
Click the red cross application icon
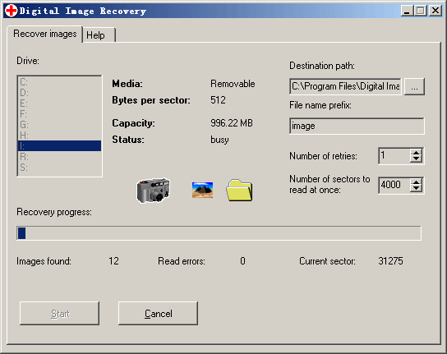(12, 11)
